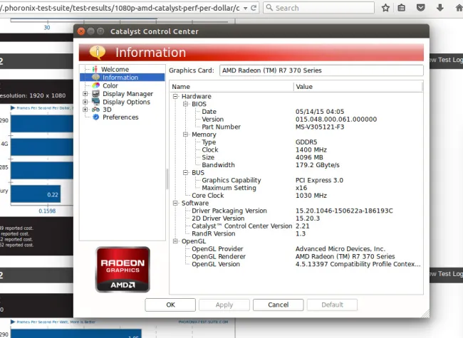Click the Cancel button

(x=278, y=305)
